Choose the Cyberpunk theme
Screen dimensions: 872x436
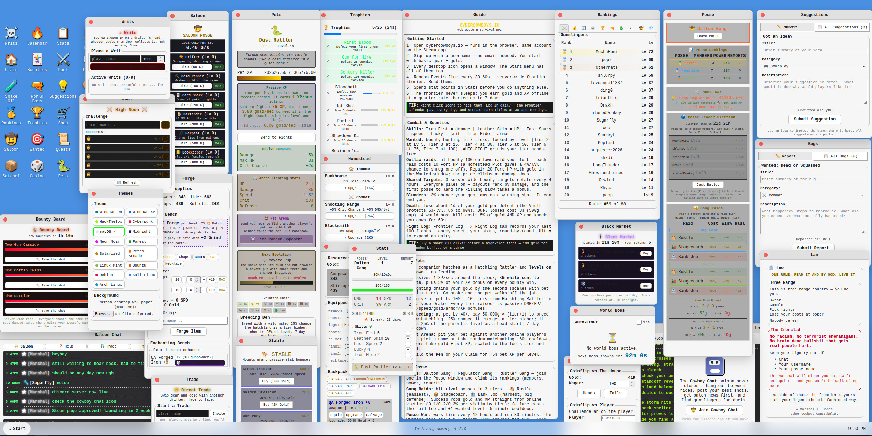142,221
